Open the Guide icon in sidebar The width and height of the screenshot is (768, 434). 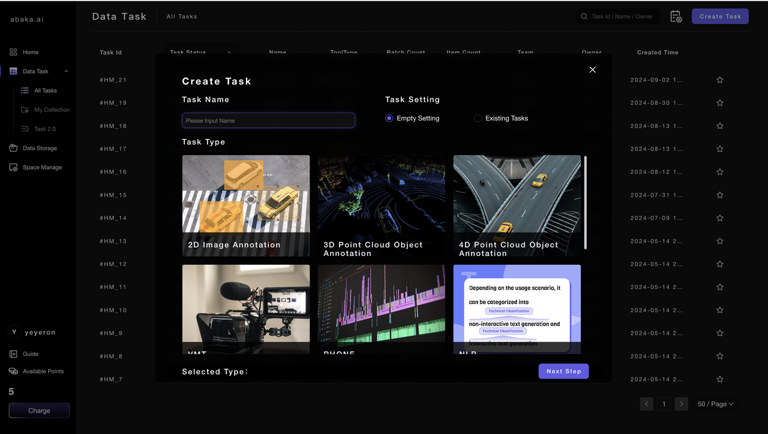click(13, 354)
